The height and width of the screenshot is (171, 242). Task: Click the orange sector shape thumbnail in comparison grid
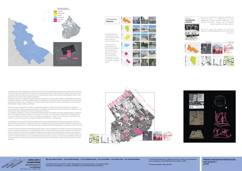click(127, 20)
